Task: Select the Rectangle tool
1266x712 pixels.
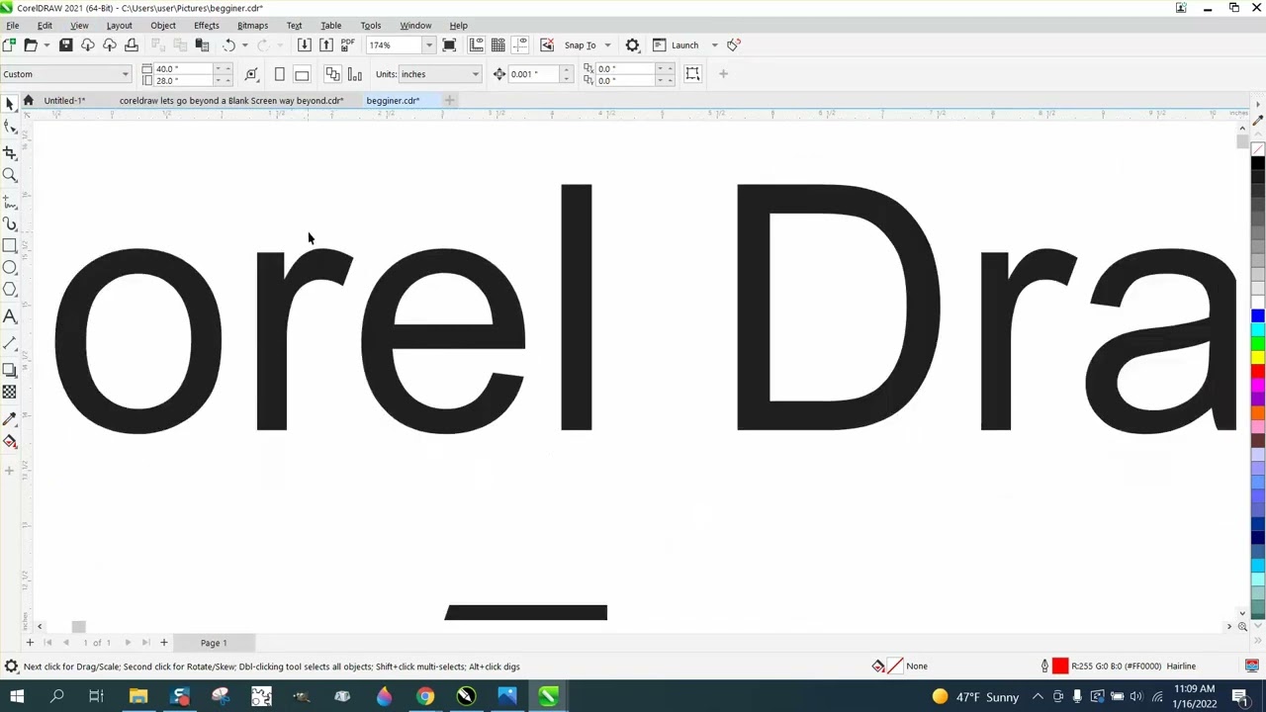Action: point(10,245)
